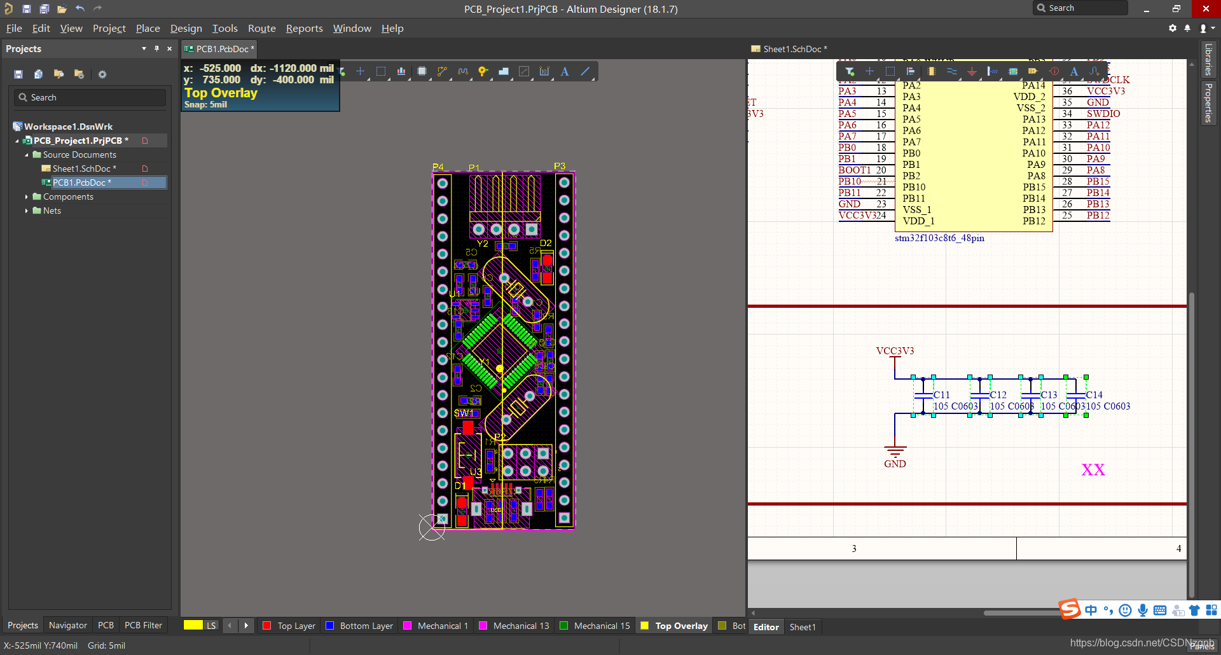Click the notifications bell icon

coord(1187,28)
